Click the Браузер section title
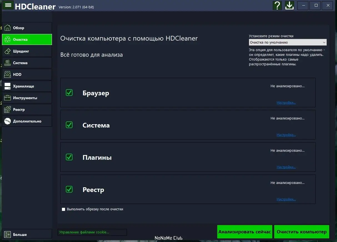The image size is (337, 242). 96,93
